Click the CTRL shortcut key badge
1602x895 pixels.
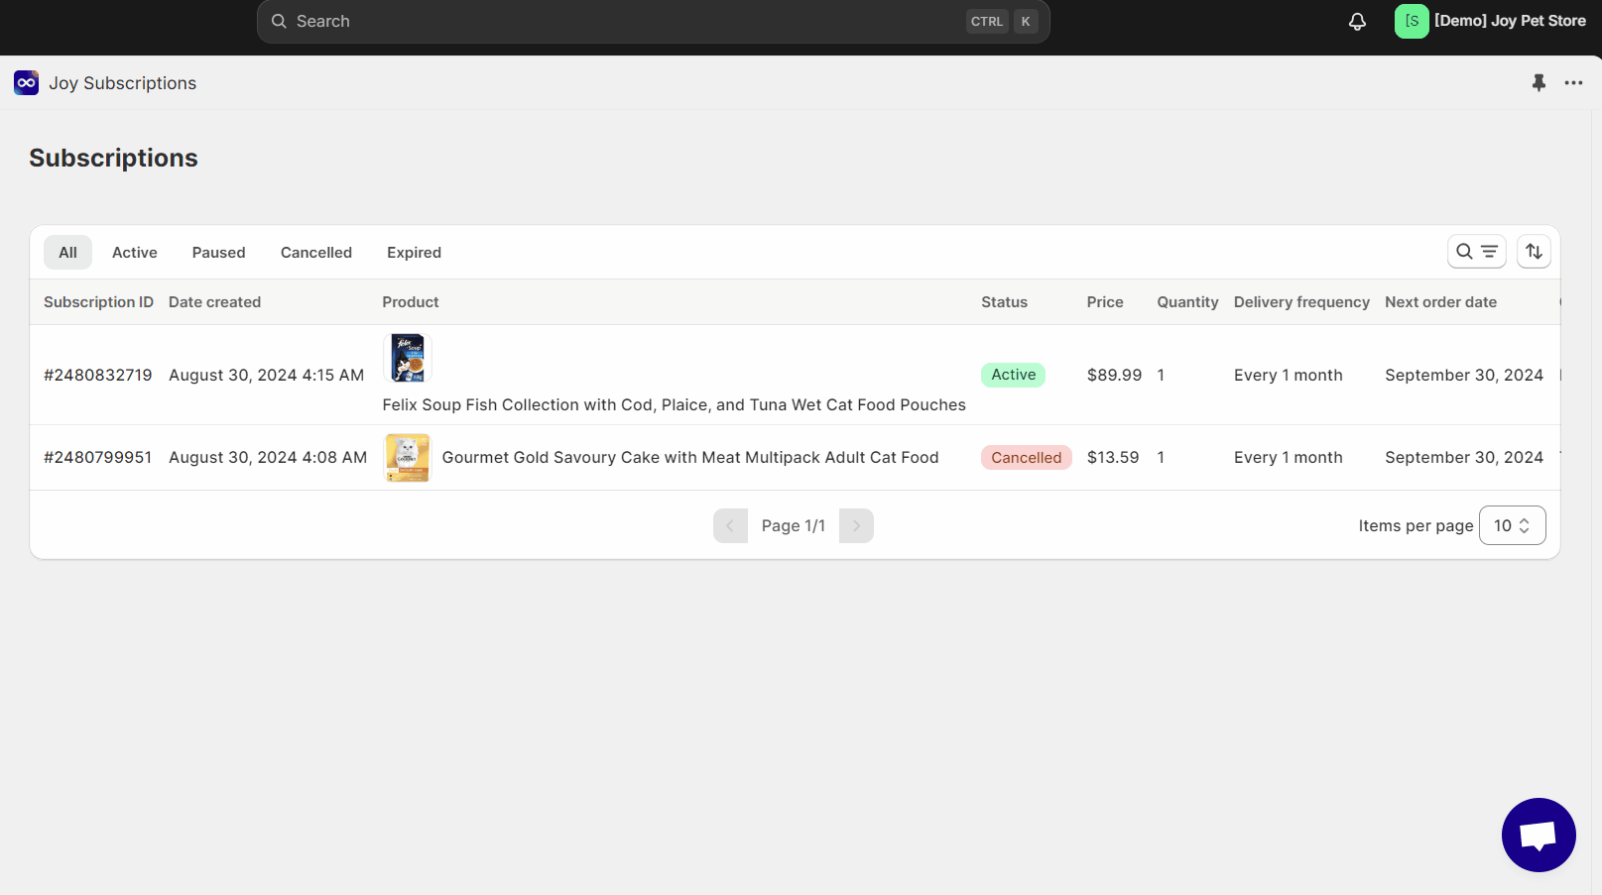tap(987, 21)
